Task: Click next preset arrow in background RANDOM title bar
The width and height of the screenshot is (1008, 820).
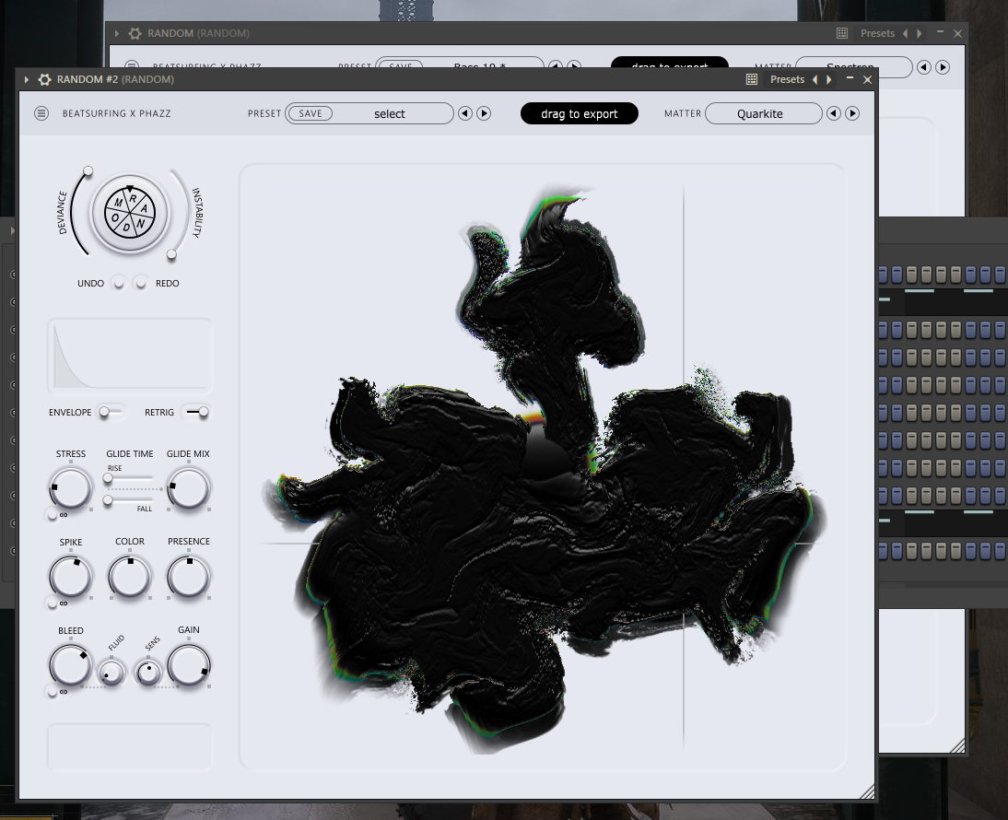Action: click(x=920, y=33)
